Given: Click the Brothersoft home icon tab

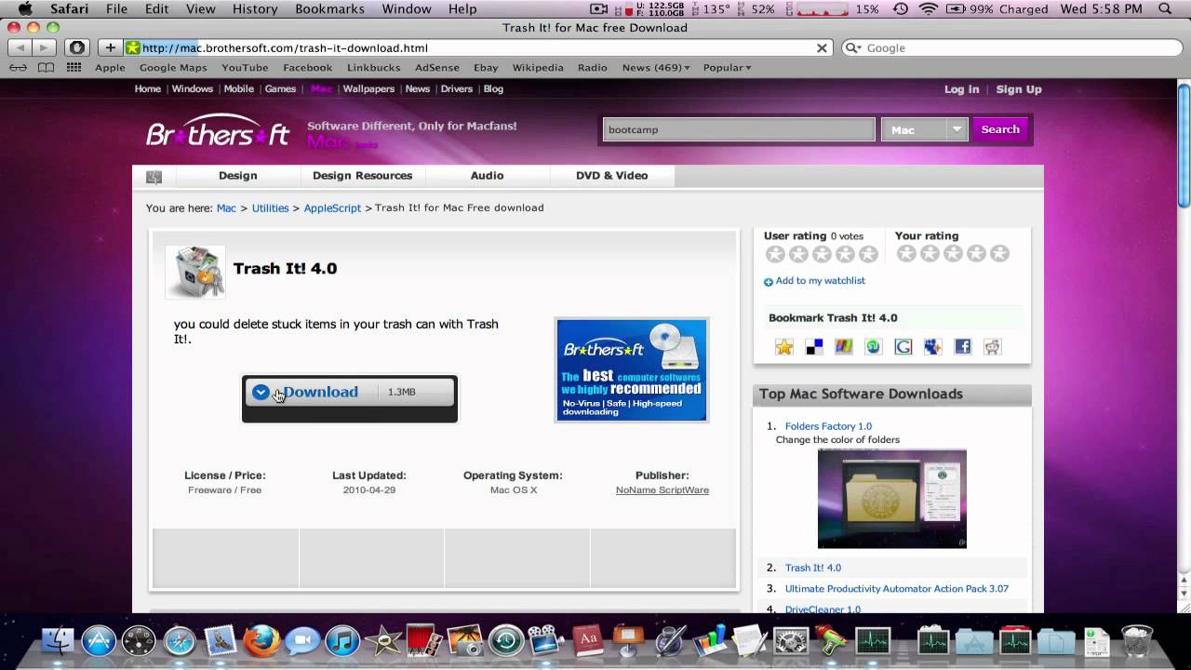Looking at the screenshot, I should click(x=154, y=176).
